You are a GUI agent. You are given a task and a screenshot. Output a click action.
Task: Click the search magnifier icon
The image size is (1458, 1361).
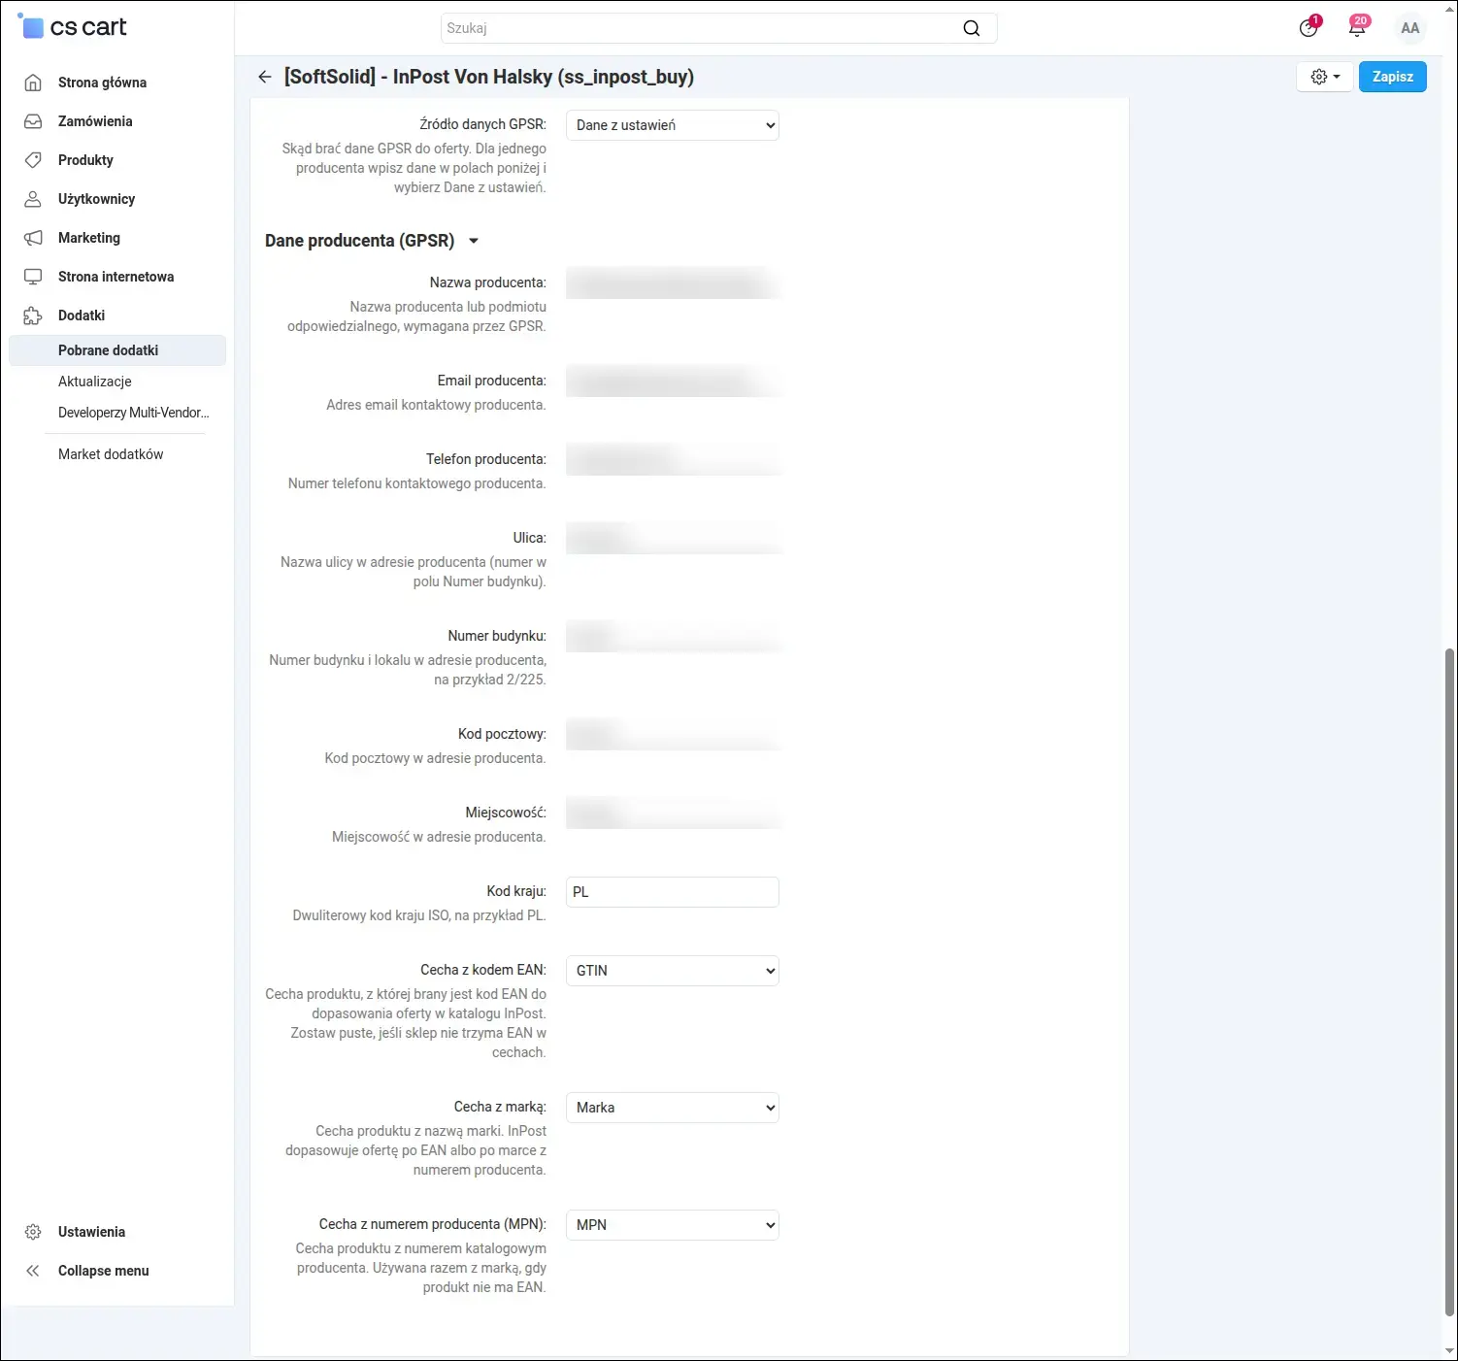pos(971,28)
